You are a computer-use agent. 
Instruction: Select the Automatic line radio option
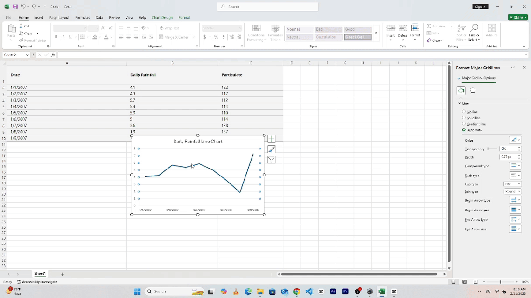point(464,130)
